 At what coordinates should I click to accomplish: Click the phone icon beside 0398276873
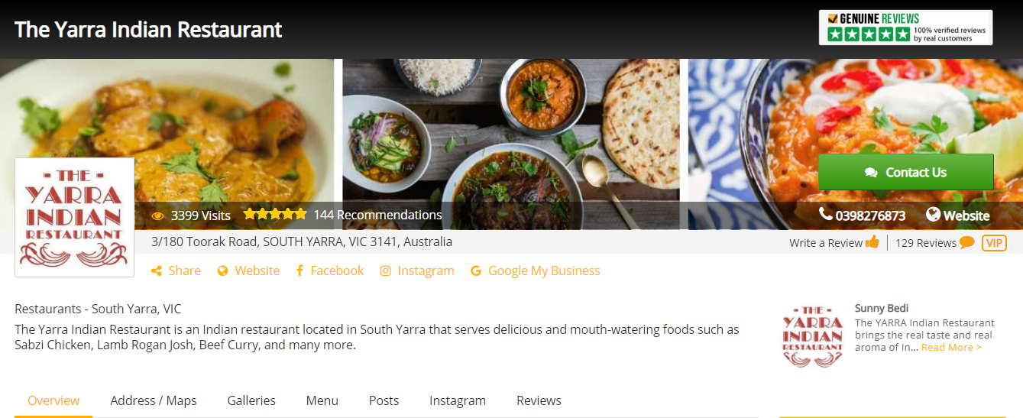(826, 214)
